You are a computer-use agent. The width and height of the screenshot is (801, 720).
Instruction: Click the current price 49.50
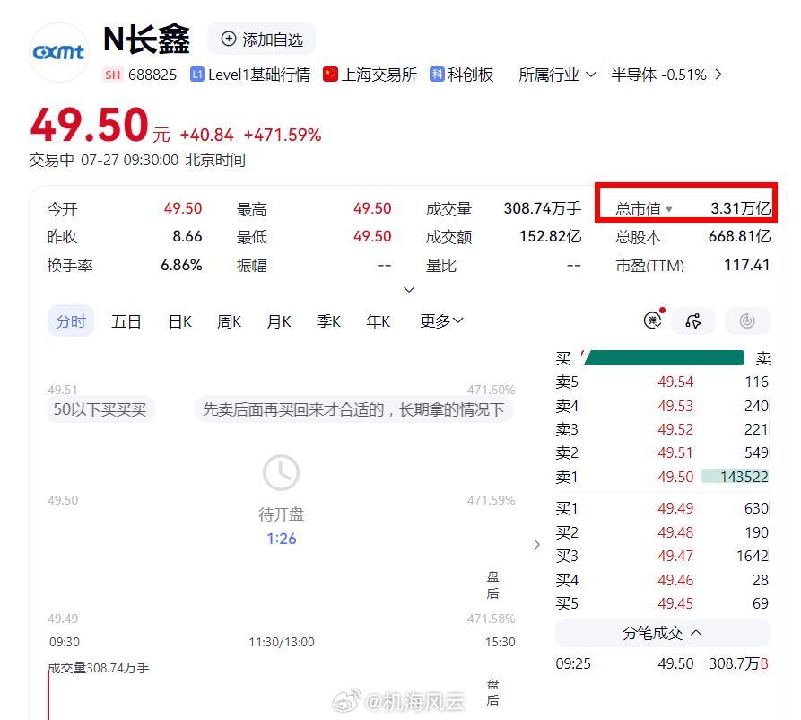point(89,125)
